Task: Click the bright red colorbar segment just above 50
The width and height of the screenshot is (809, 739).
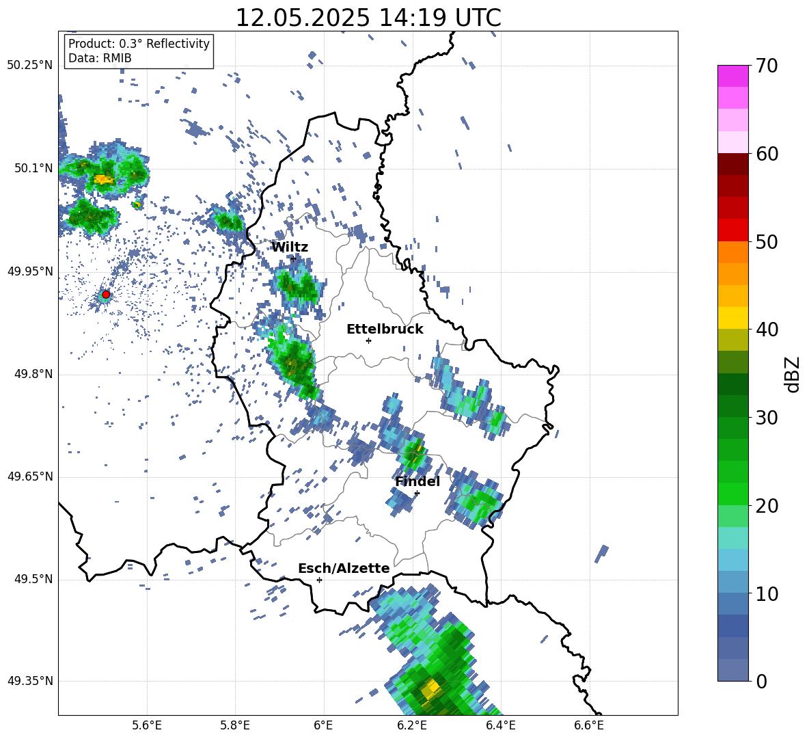Action: click(x=732, y=230)
